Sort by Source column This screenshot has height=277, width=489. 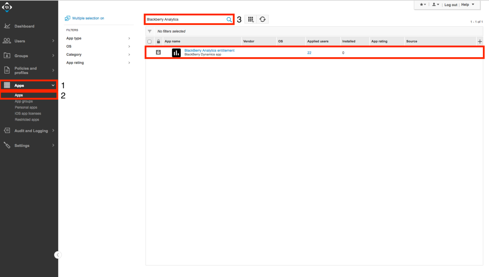[412, 41]
